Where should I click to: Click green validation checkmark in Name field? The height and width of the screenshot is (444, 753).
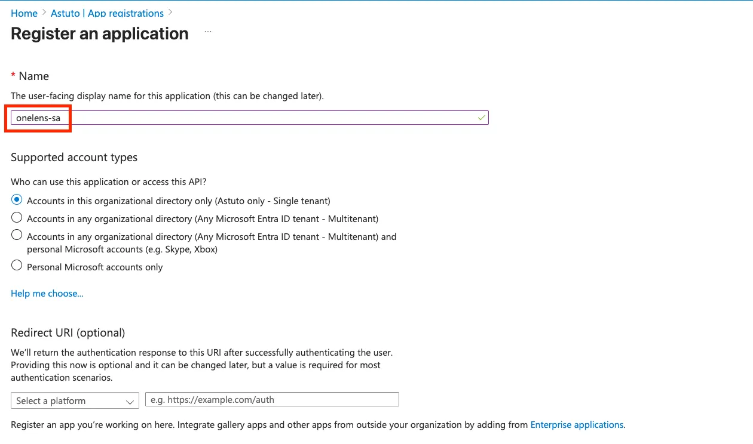tap(481, 118)
